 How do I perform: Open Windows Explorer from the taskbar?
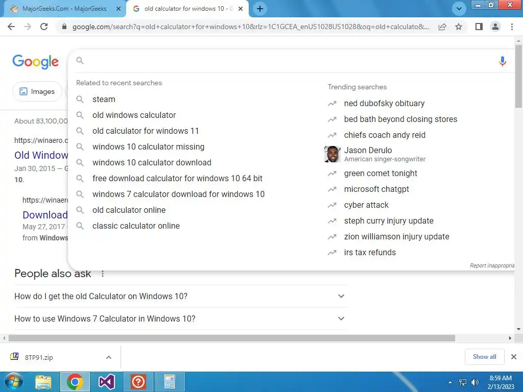tap(43, 382)
